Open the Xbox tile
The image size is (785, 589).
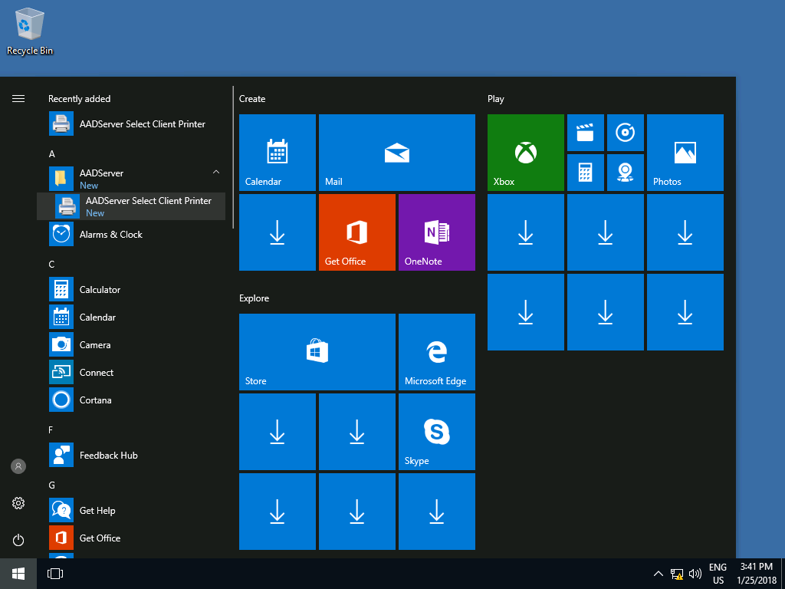(x=525, y=153)
